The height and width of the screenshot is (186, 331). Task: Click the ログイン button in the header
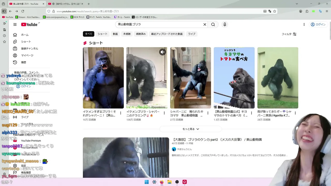coord(318,25)
